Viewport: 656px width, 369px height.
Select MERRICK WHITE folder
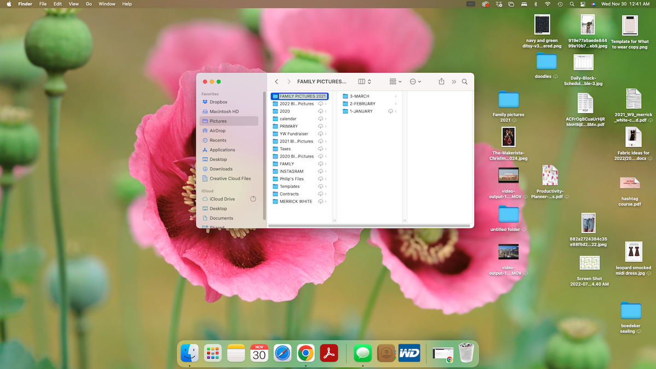[300, 202]
